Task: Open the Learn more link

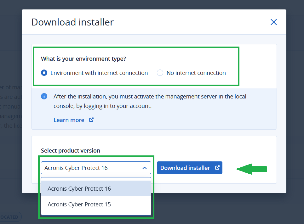Action: coord(69,120)
